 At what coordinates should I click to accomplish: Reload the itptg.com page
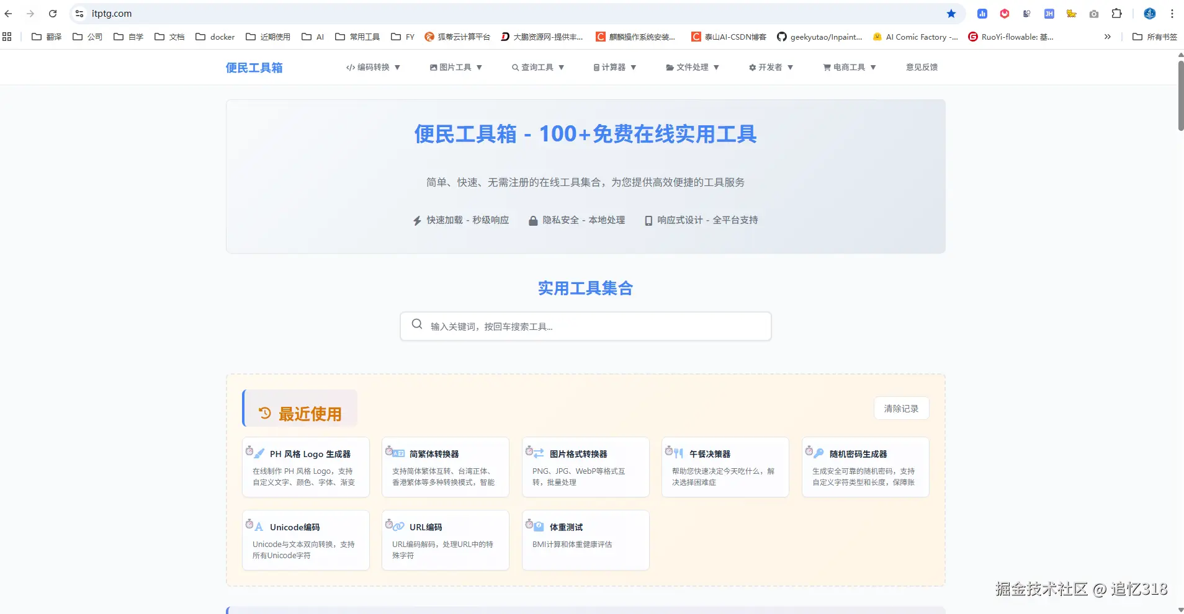click(x=53, y=14)
